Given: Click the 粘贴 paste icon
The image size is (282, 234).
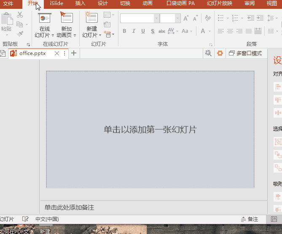Looking at the screenshot, I should click(7, 18).
